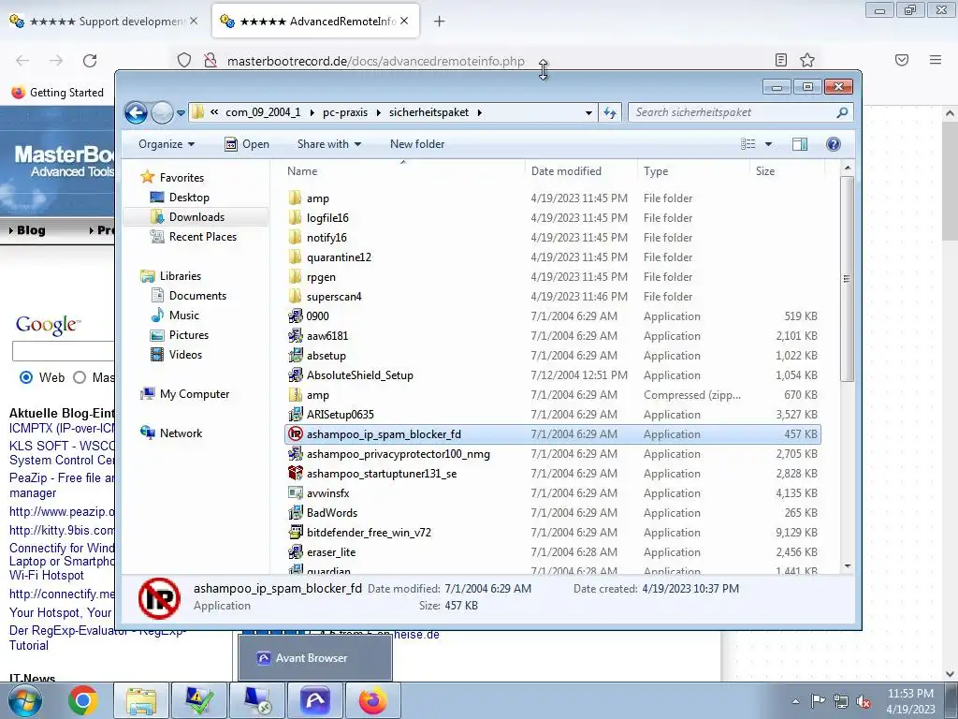Sort by the Name column header

click(403, 171)
